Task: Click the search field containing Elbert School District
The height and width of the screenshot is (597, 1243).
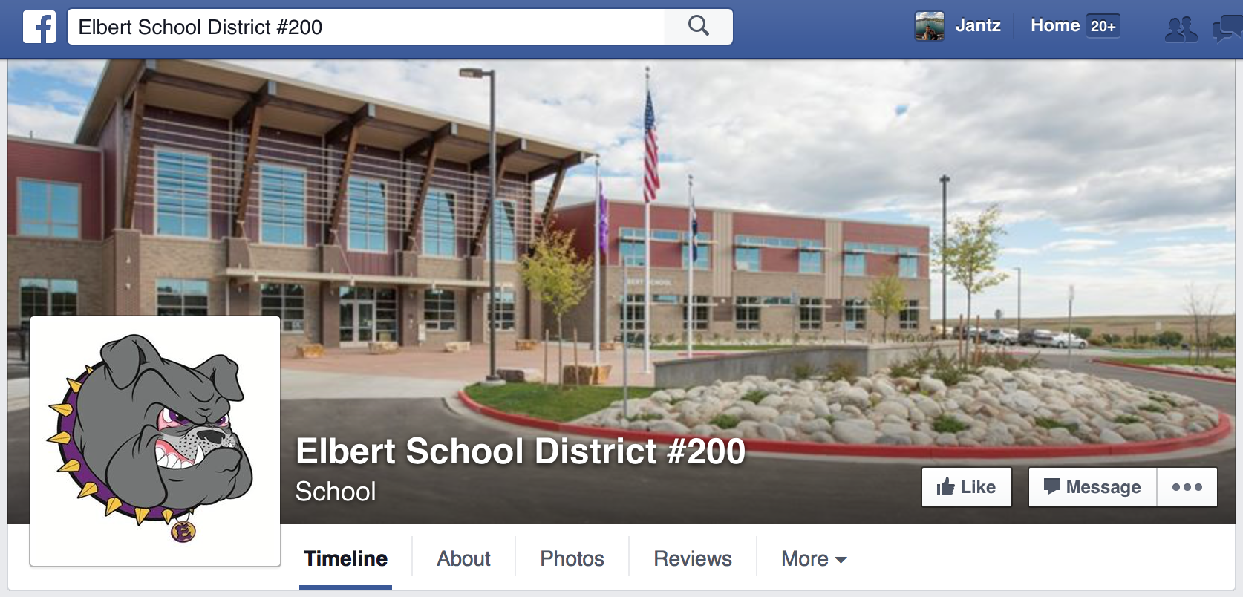Action: (x=366, y=27)
